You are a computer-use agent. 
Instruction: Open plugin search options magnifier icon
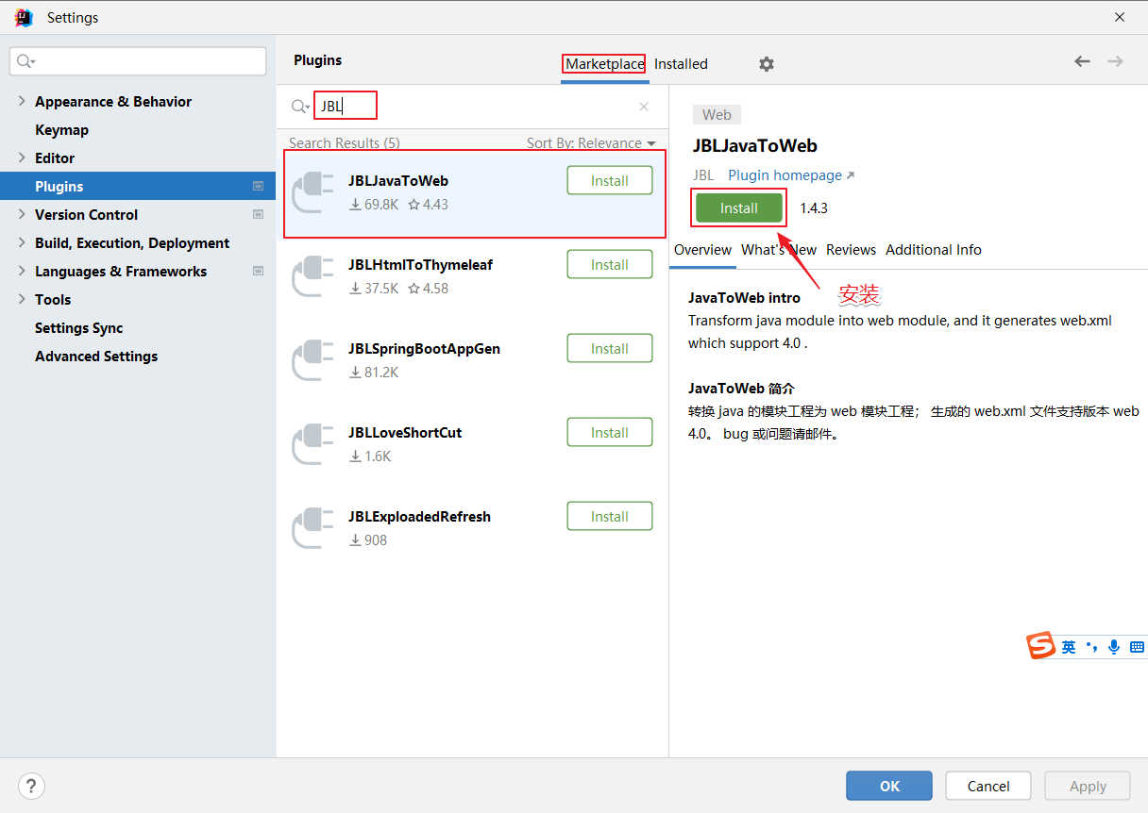[x=300, y=107]
